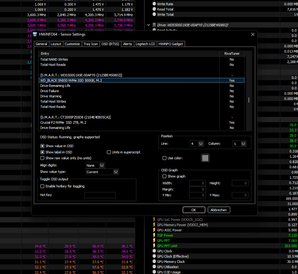Select the Drive Warning entry

142,96
